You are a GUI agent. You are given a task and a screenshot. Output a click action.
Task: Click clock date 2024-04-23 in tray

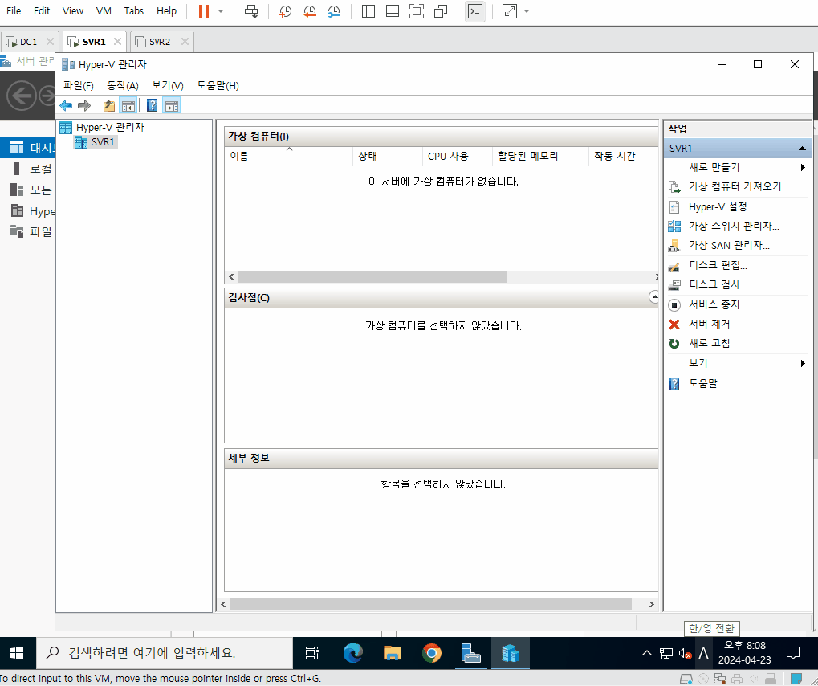coord(744,660)
